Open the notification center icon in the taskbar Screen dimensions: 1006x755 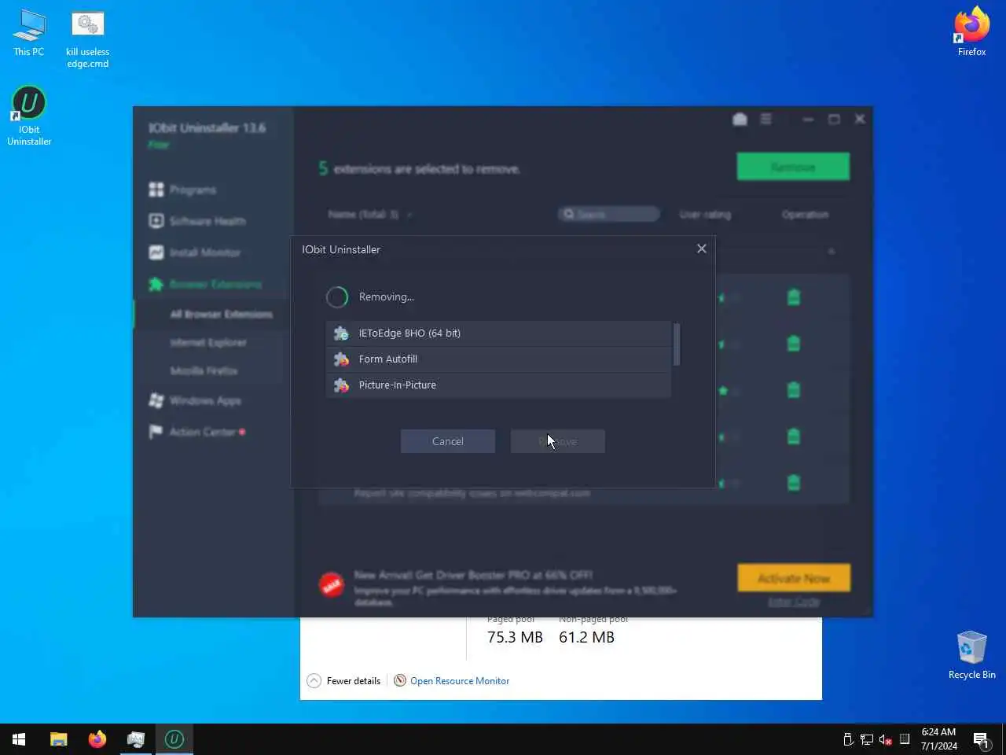[981, 739]
